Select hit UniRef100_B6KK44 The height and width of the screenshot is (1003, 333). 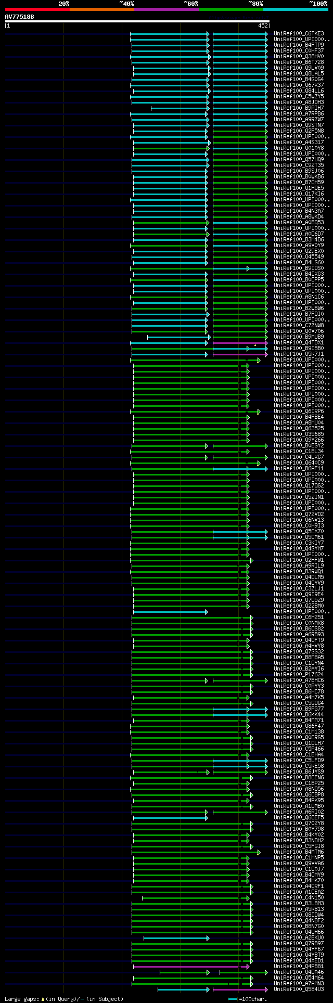point(299,715)
